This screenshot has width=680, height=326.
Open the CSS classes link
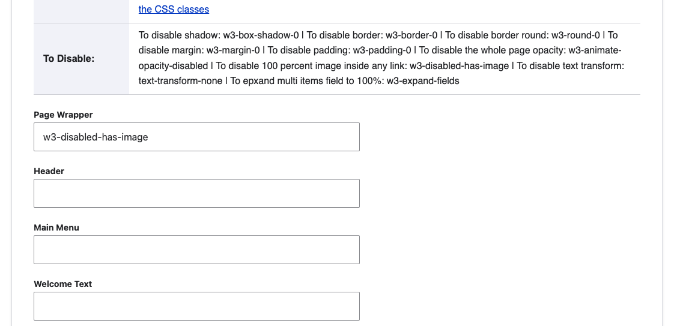pos(174,10)
